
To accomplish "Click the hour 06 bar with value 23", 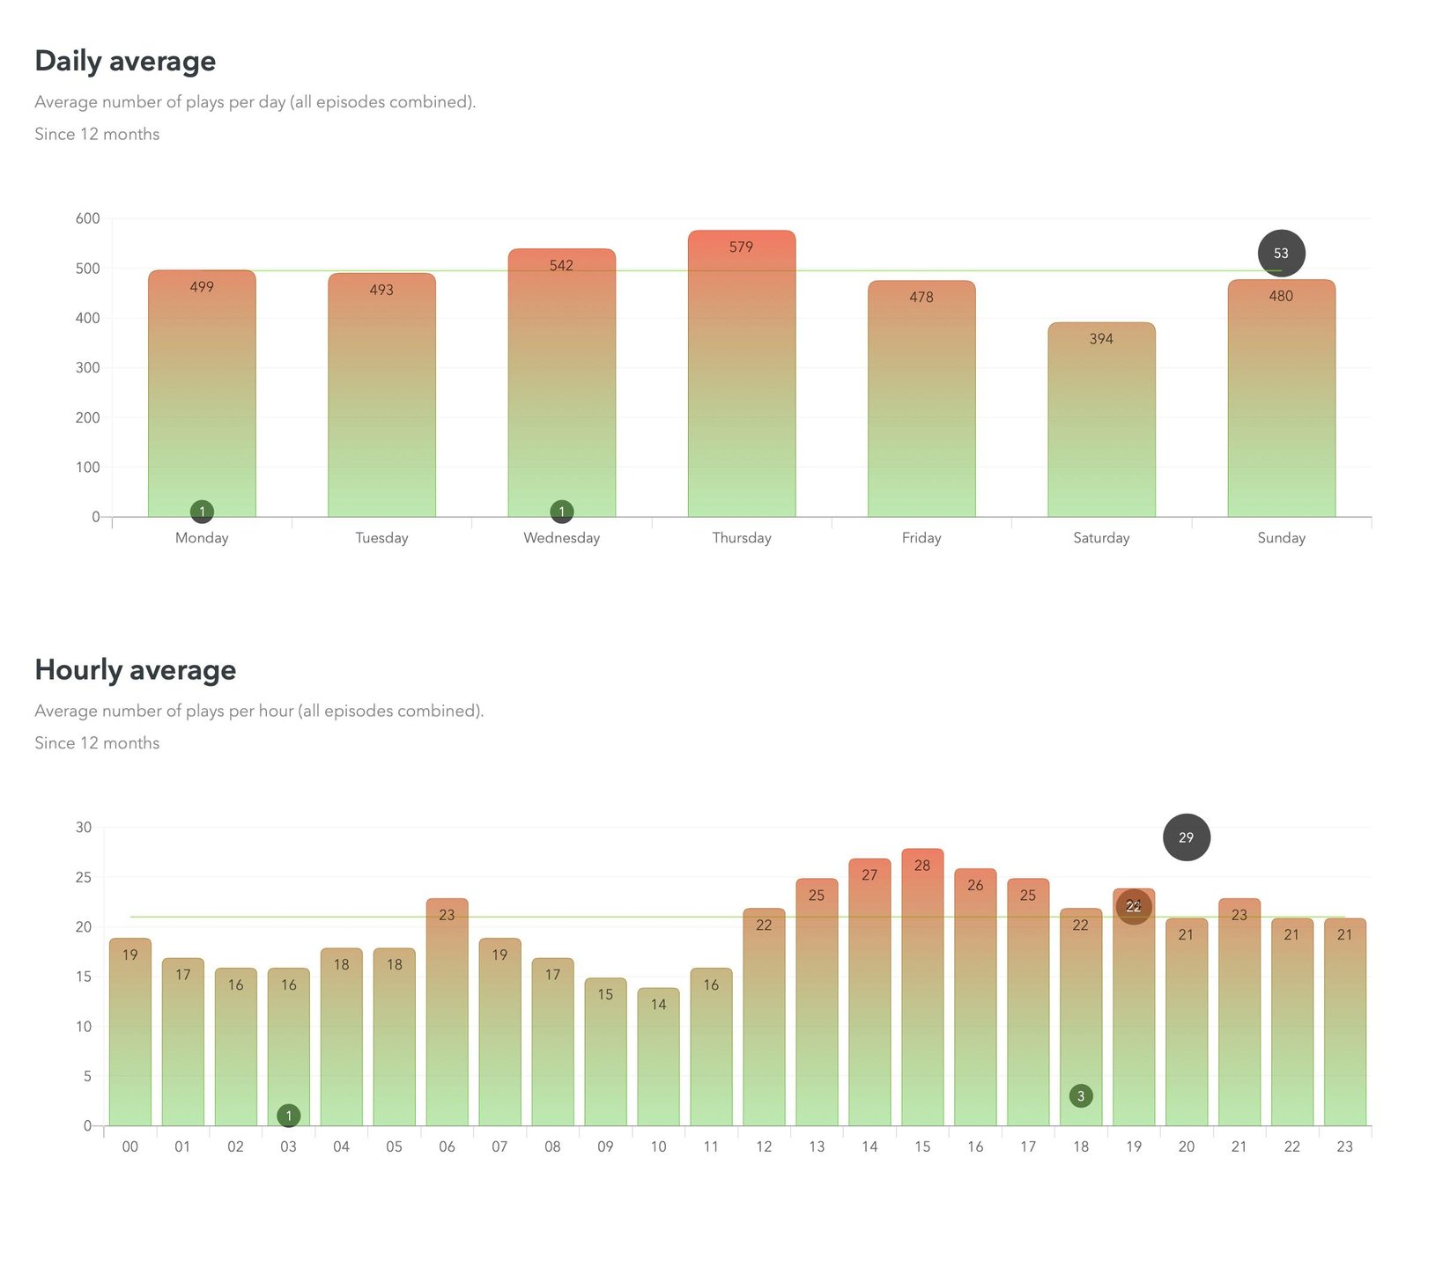I will [x=447, y=1013].
